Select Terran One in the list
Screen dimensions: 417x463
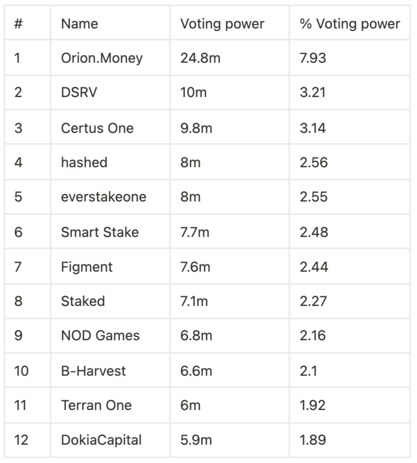[x=96, y=405]
